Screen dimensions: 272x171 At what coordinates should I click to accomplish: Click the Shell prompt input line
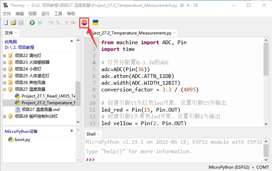tap(175, 159)
